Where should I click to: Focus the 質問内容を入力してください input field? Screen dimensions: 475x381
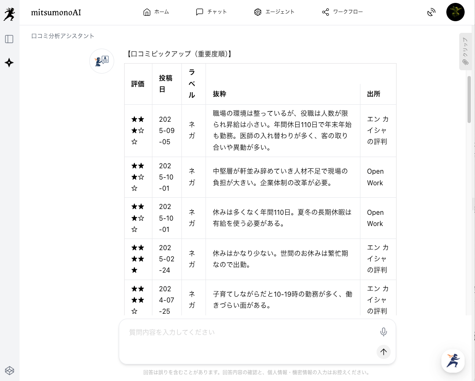(x=249, y=332)
